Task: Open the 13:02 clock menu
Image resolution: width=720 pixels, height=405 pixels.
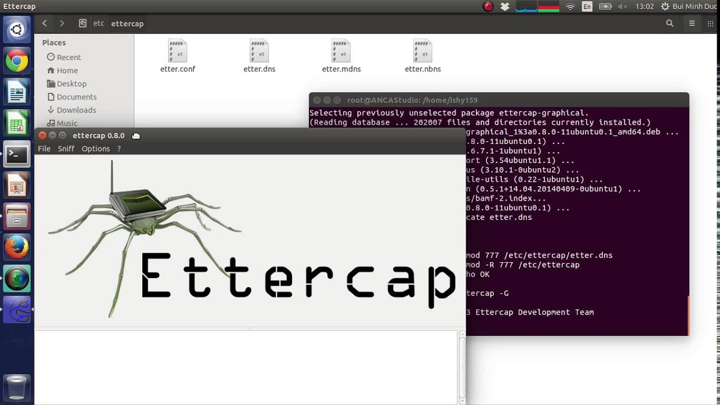Action: pyautogui.click(x=645, y=6)
